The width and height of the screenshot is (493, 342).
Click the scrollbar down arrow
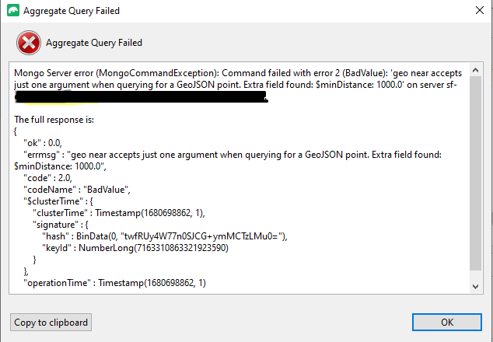475,286
